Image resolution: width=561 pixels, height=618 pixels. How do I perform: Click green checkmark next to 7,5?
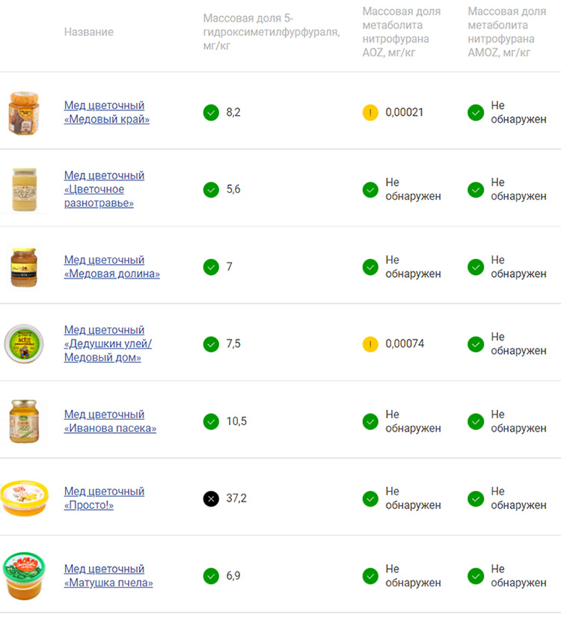tap(211, 344)
